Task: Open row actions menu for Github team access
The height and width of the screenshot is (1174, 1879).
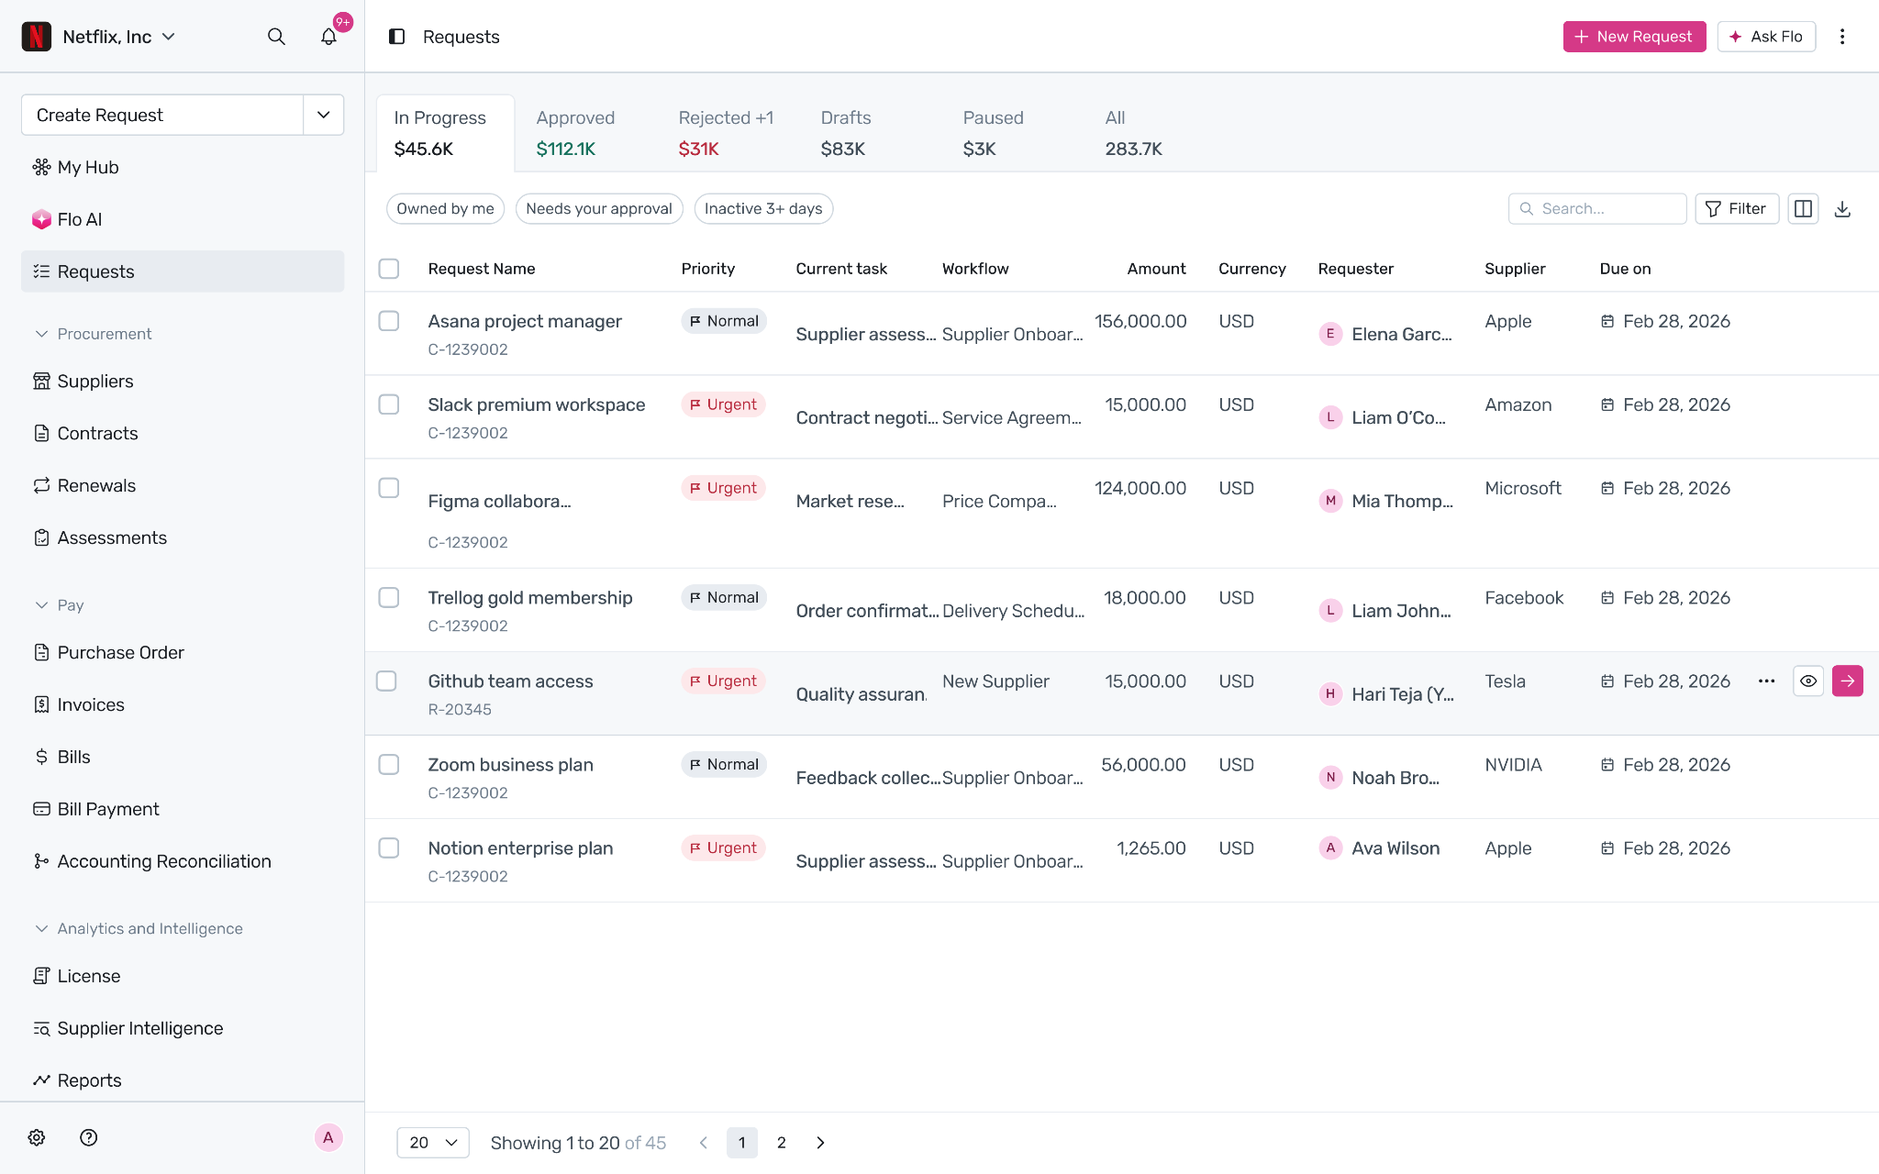Action: tap(1767, 681)
